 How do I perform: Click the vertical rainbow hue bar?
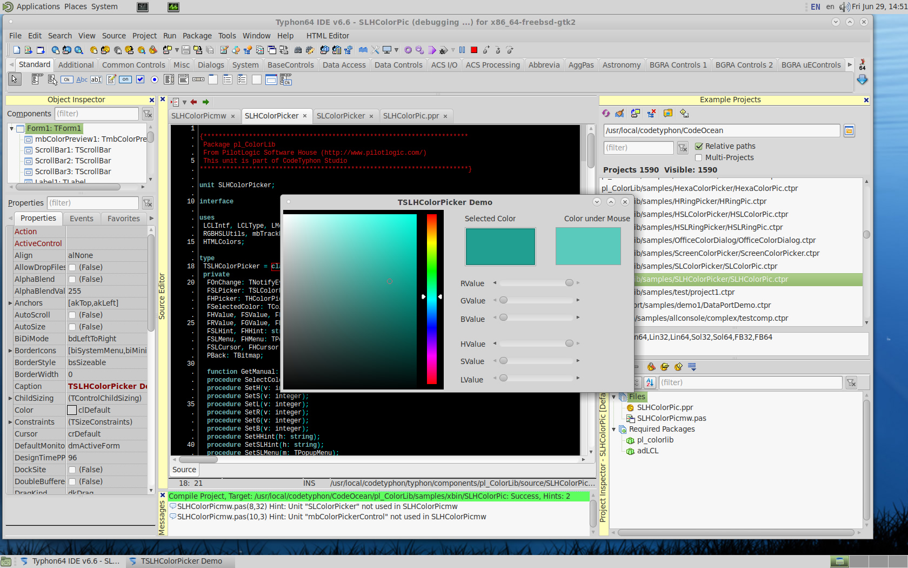point(431,299)
